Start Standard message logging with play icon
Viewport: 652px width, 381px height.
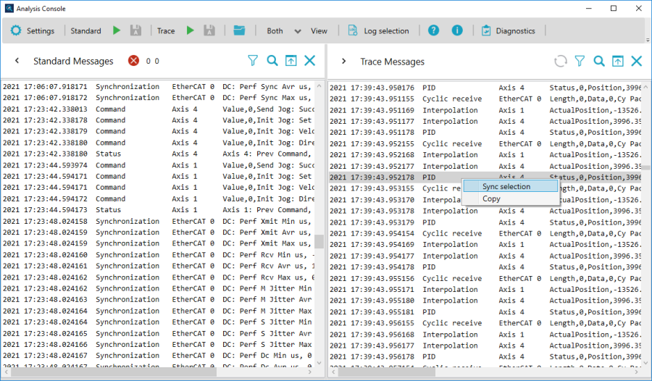pos(117,31)
